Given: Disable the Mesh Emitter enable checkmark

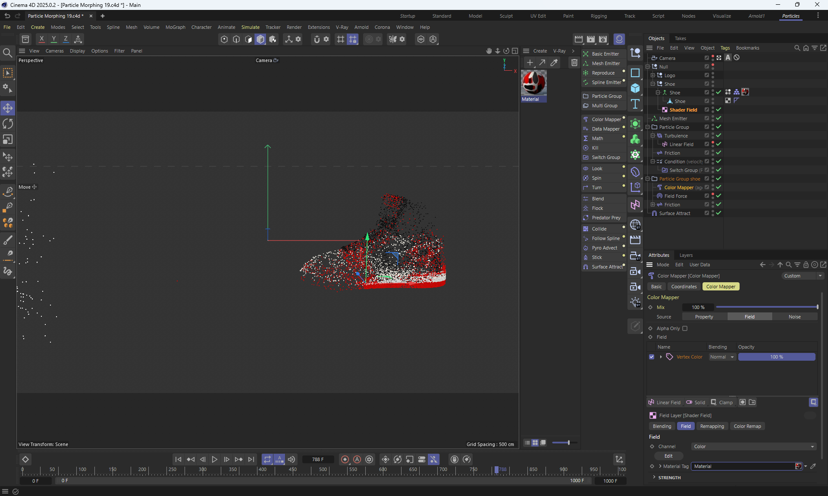Looking at the screenshot, I should point(719,119).
